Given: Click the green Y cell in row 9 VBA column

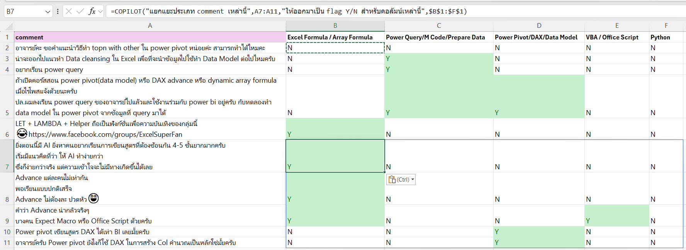Looking at the screenshot, I should click(x=616, y=221).
